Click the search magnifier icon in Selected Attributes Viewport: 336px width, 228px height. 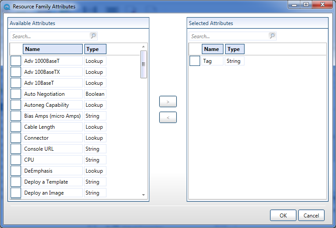pyautogui.click(x=272, y=36)
